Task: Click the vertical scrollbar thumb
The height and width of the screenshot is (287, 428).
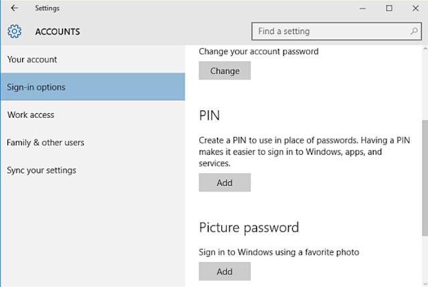Action: [425, 177]
